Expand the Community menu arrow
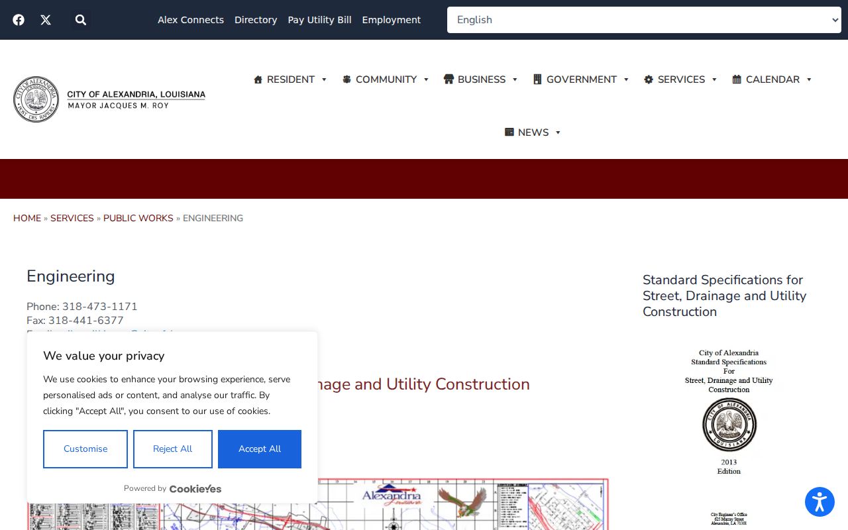Image resolution: width=848 pixels, height=530 pixels. [x=426, y=79]
